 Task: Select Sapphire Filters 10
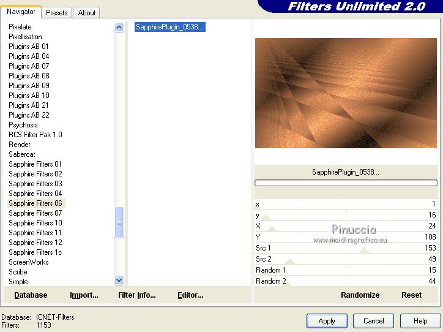tap(35, 223)
